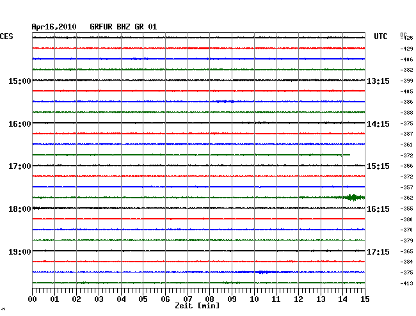
Task: Click the 13:15 UTC time label
Action: coord(378,81)
